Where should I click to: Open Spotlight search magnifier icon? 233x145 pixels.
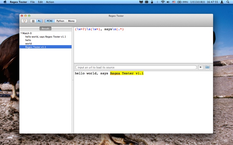228,2
